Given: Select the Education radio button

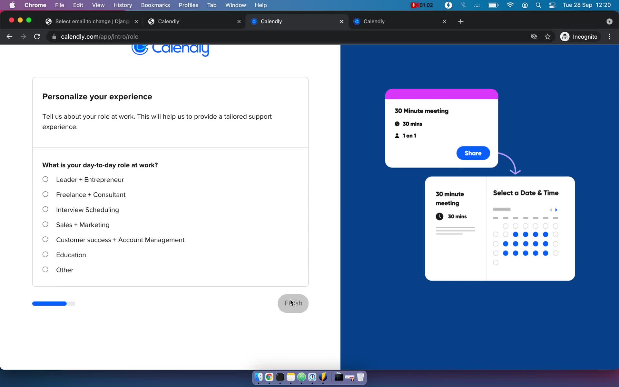Looking at the screenshot, I should coord(45,254).
